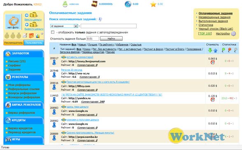
Task: Open Черный список (Black List) link
Action: 216,29
